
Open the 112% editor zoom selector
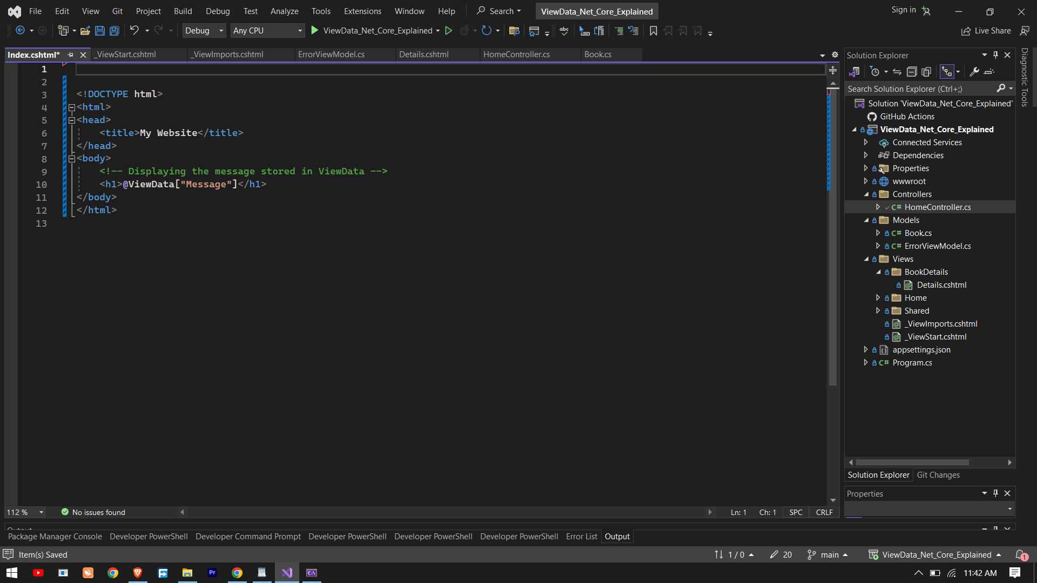coord(25,512)
